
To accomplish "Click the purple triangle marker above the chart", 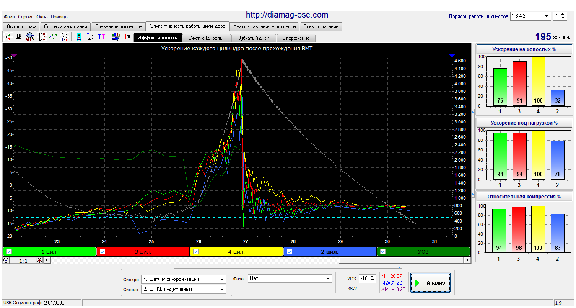I will coord(14,55).
